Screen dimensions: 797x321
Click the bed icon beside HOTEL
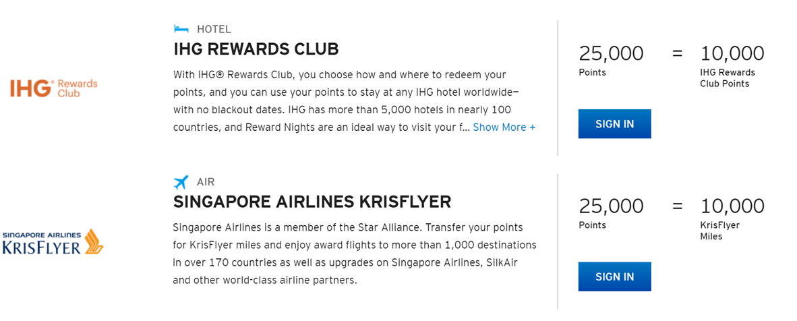pos(181,29)
